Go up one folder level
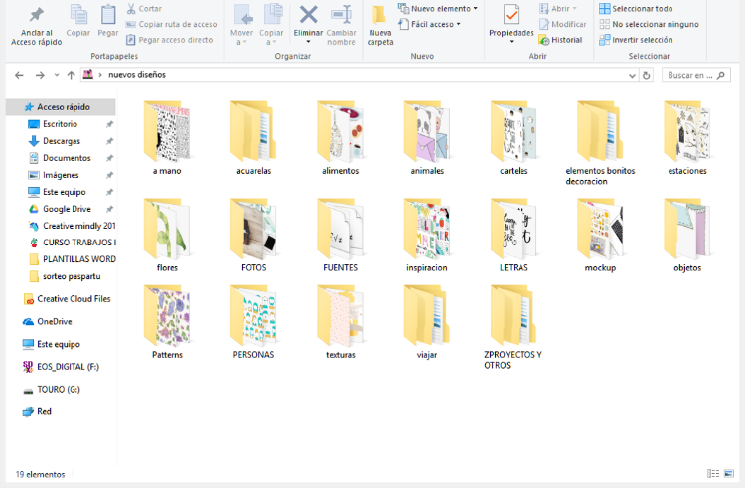This screenshot has height=488, width=745. point(71,75)
